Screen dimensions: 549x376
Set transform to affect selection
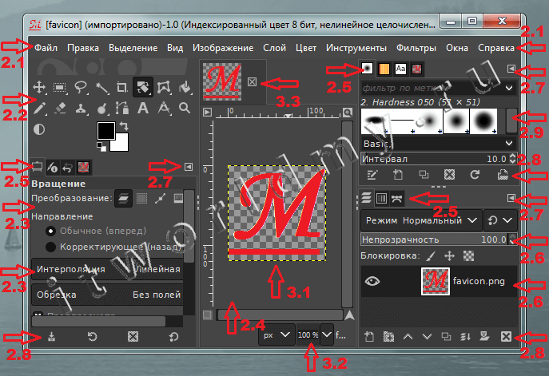[141, 198]
